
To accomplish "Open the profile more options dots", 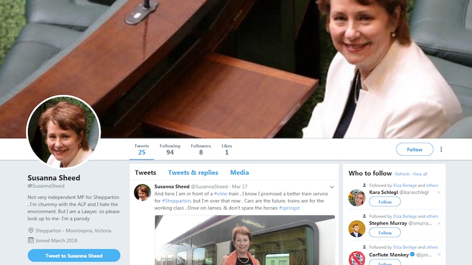I will [441, 149].
